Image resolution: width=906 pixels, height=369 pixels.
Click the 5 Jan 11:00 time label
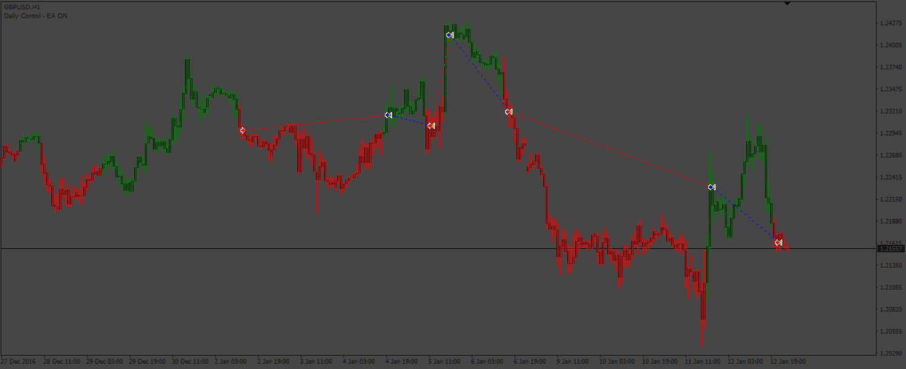tap(445, 362)
